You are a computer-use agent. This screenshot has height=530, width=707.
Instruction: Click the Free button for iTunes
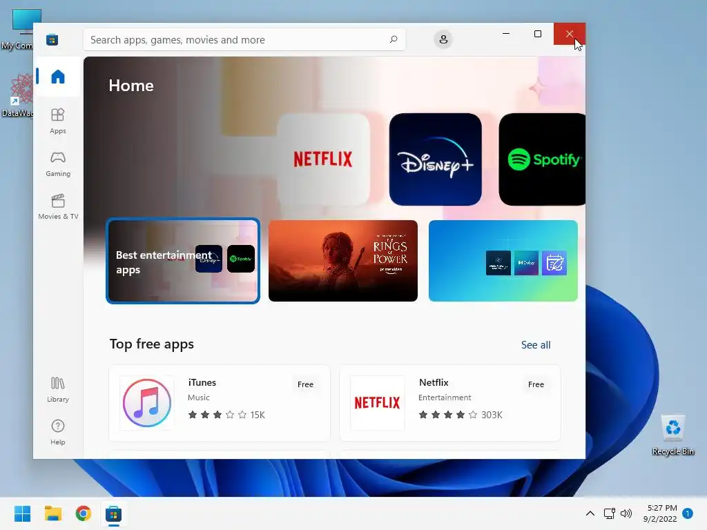coord(305,384)
